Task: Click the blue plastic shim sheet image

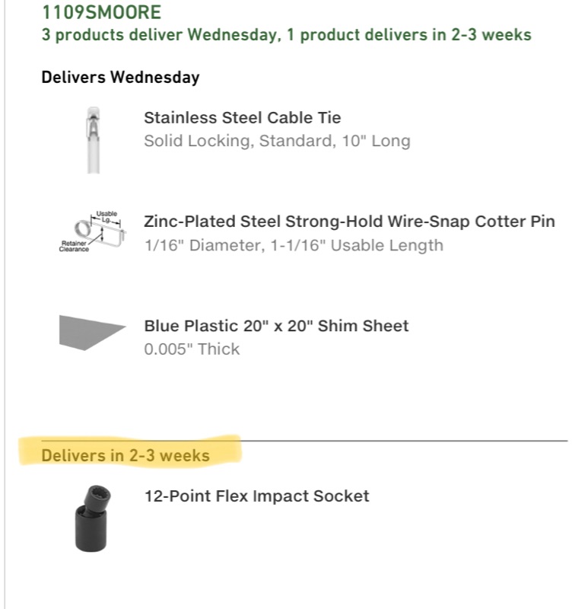Action: coord(92,332)
